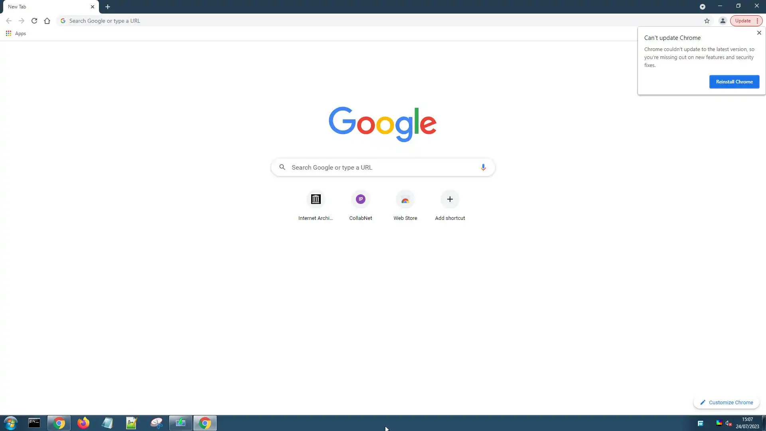Screen dimensions: 766x431
Task: Open the Apps grid shortcut
Action: (16, 34)
